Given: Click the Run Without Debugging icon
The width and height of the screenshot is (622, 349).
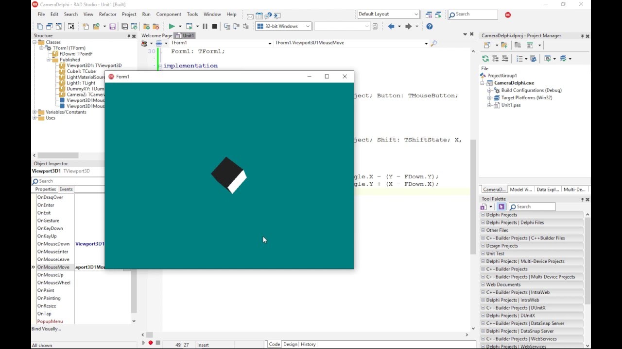Looking at the screenshot, I should (x=189, y=26).
